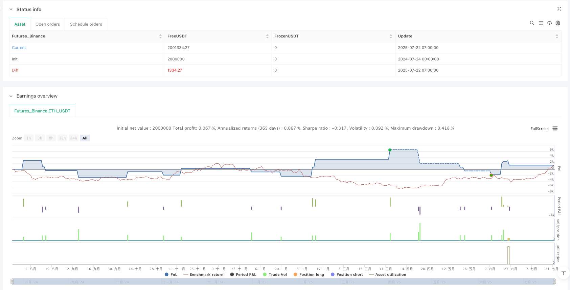The width and height of the screenshot is (570, 290).
Task: Toggle the PnL series in legend
Action: click(x=171, y=274)
